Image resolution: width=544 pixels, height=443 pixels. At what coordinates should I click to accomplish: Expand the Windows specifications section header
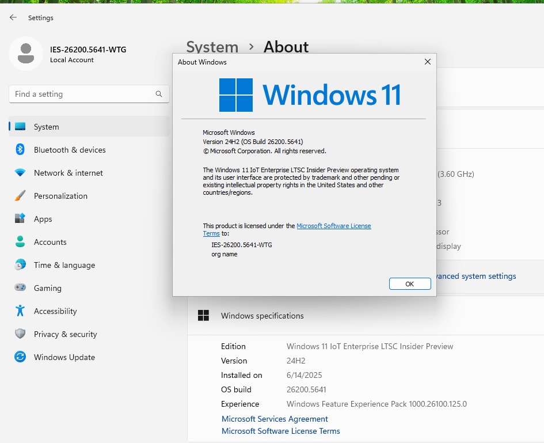[x=366, y=316]
